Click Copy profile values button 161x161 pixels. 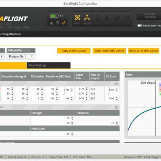coord(74,51)
